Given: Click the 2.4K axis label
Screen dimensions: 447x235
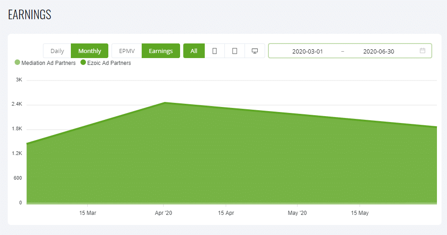Looking at the screenshot, I should pos(17,104).
